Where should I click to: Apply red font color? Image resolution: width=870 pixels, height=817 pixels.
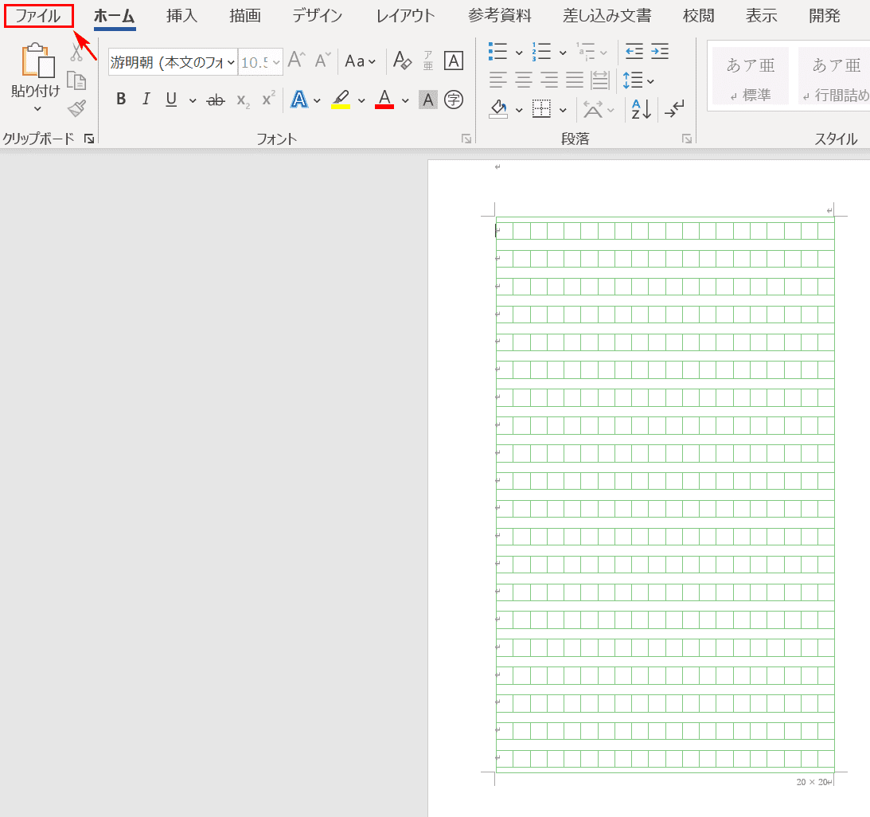[384, 100]
